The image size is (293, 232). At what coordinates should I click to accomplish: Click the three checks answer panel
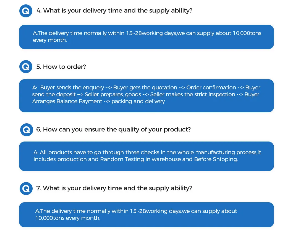146,156
